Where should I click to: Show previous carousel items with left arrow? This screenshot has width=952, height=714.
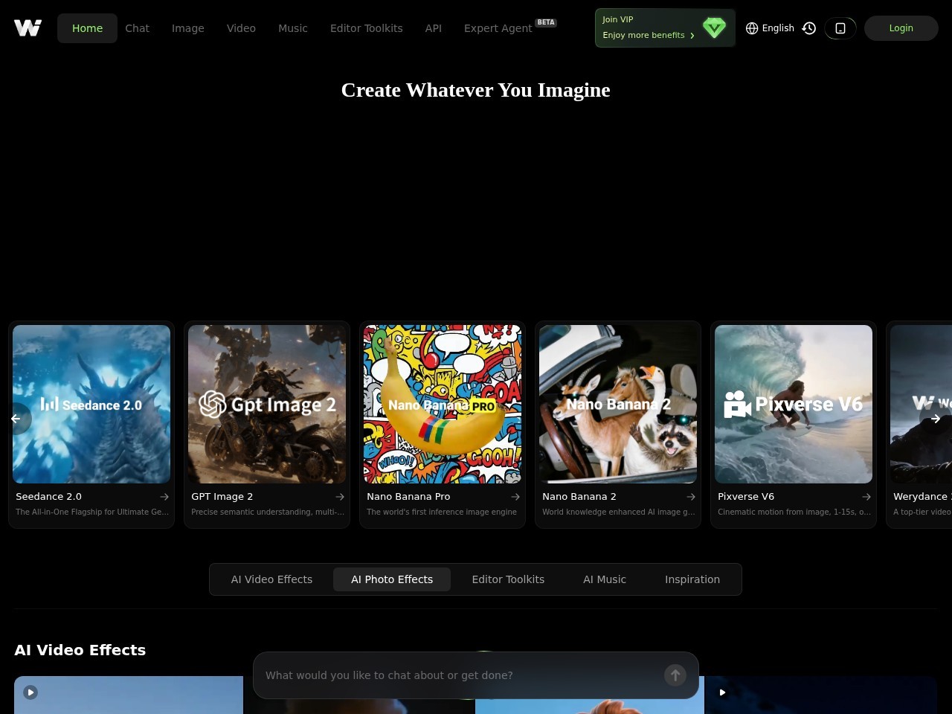pyautogui.click(x=16, y=419)
